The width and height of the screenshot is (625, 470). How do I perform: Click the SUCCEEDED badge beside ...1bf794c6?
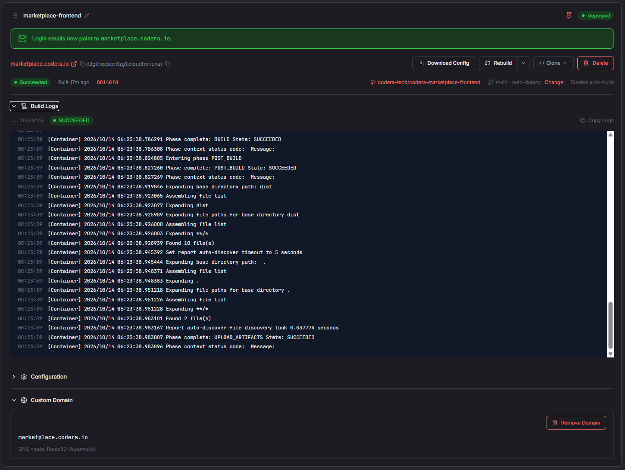[71, 120]
